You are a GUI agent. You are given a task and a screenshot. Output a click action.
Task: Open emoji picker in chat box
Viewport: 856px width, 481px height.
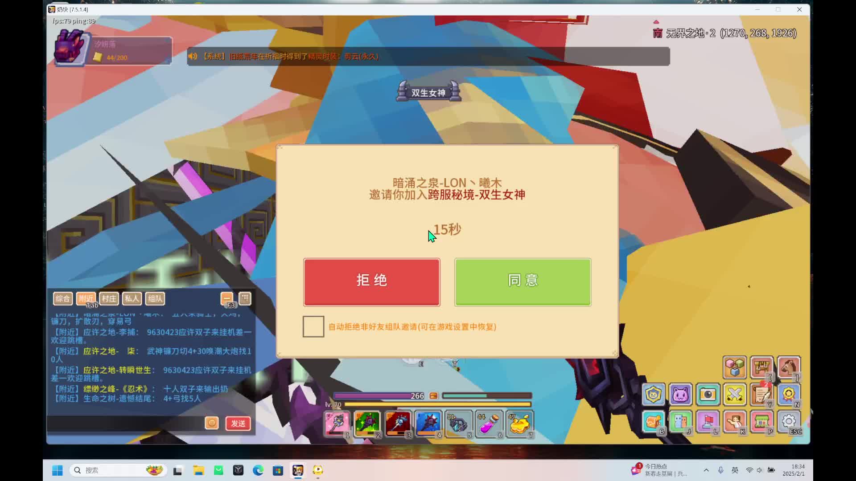pos(212,423)
